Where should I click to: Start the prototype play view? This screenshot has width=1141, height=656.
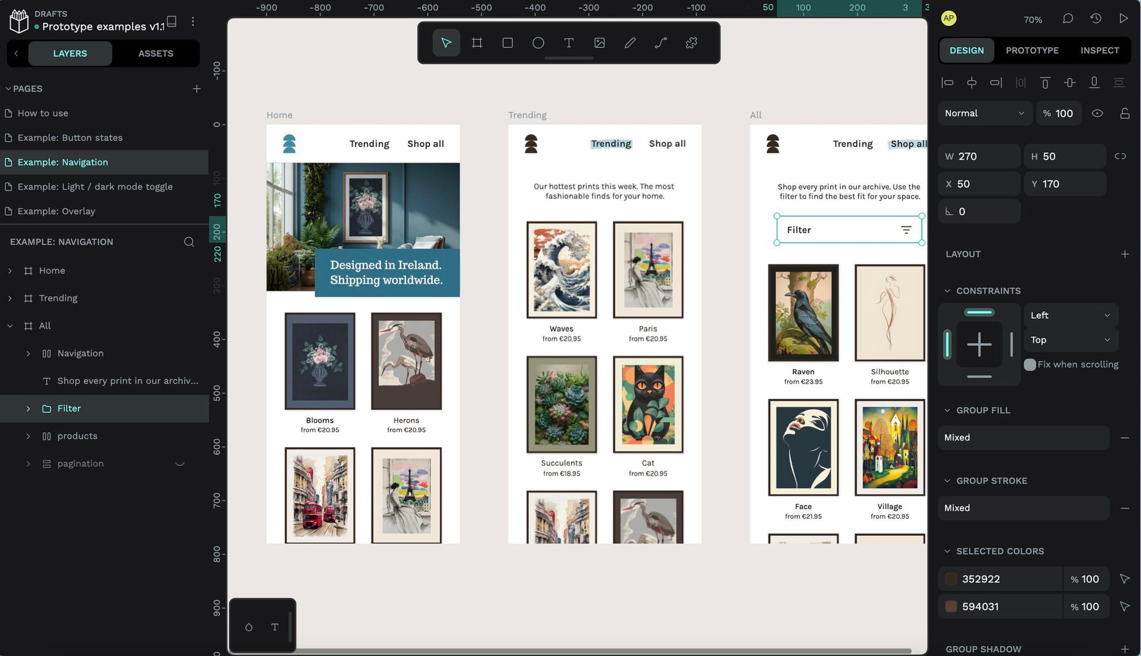1123,18
